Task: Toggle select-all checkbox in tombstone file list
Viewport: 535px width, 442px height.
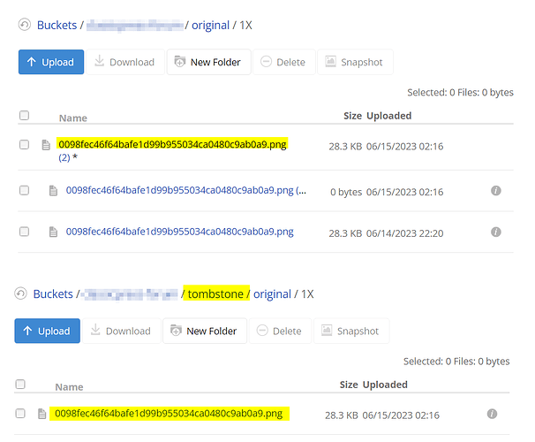Action: point(20,385)
